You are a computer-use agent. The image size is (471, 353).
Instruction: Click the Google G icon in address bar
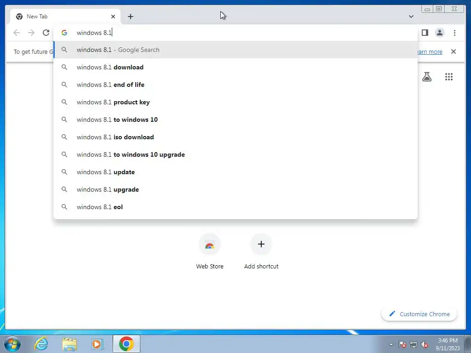(x=64, y=33)
